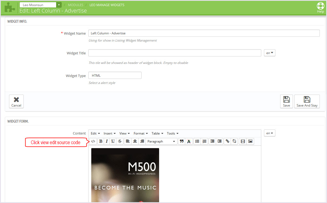Screen dimensions: 327x203
Task: Insert a video via the media icon
Action: (243, 141)
